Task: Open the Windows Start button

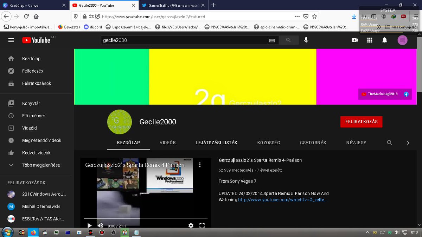Action: click(7, 232)
